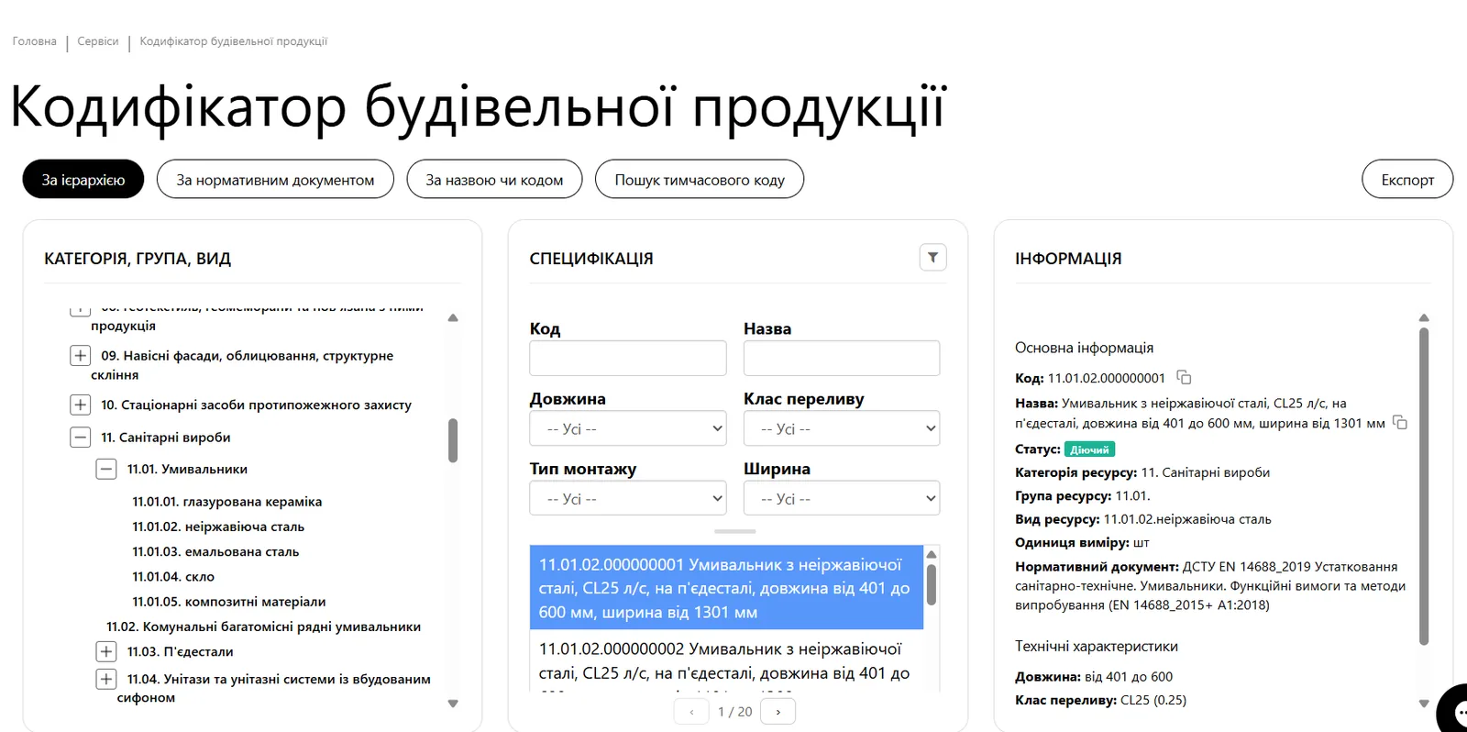The width and height of the screenshot is (1467, 732).
Task: Expand group 11.04. Унітази та унітазні системи
Action: (x=106, y=679)
